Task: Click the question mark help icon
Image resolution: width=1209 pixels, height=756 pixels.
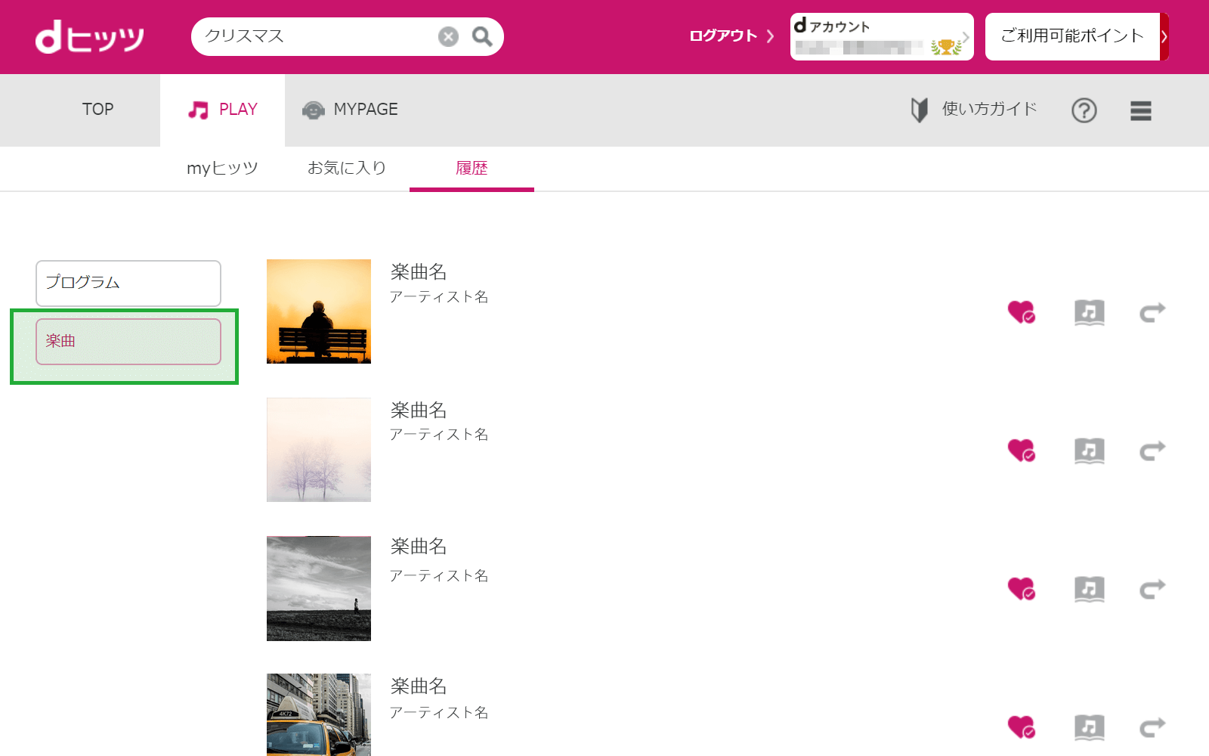Action: 1084,110
